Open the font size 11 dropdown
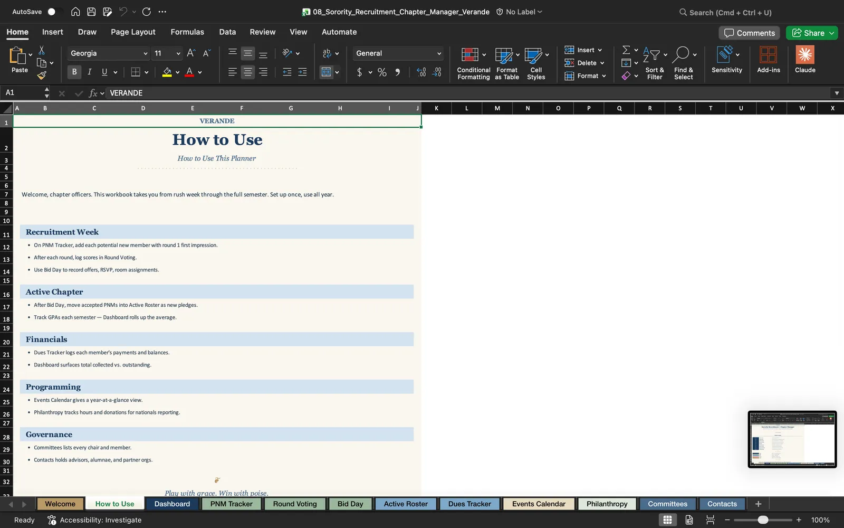 (178, 53)
